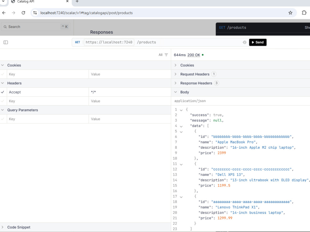310x232 pixels.
Task: Click the Query Parameters Value field
Action: [x=130, y=119]
